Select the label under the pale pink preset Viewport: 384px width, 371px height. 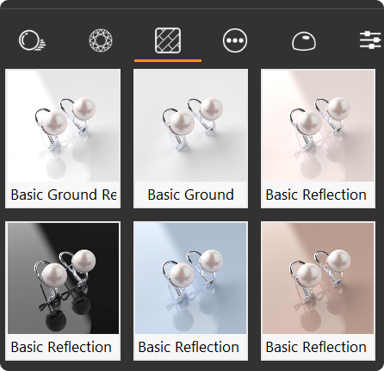tap(316, 195)
